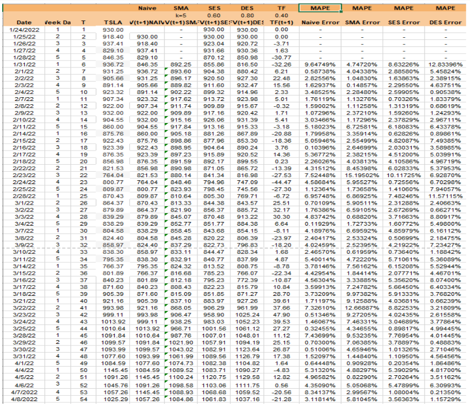This screenshot has width=470, height=406.
Task: Click the SES error value 0.50699%
Action: pos(404,238)
